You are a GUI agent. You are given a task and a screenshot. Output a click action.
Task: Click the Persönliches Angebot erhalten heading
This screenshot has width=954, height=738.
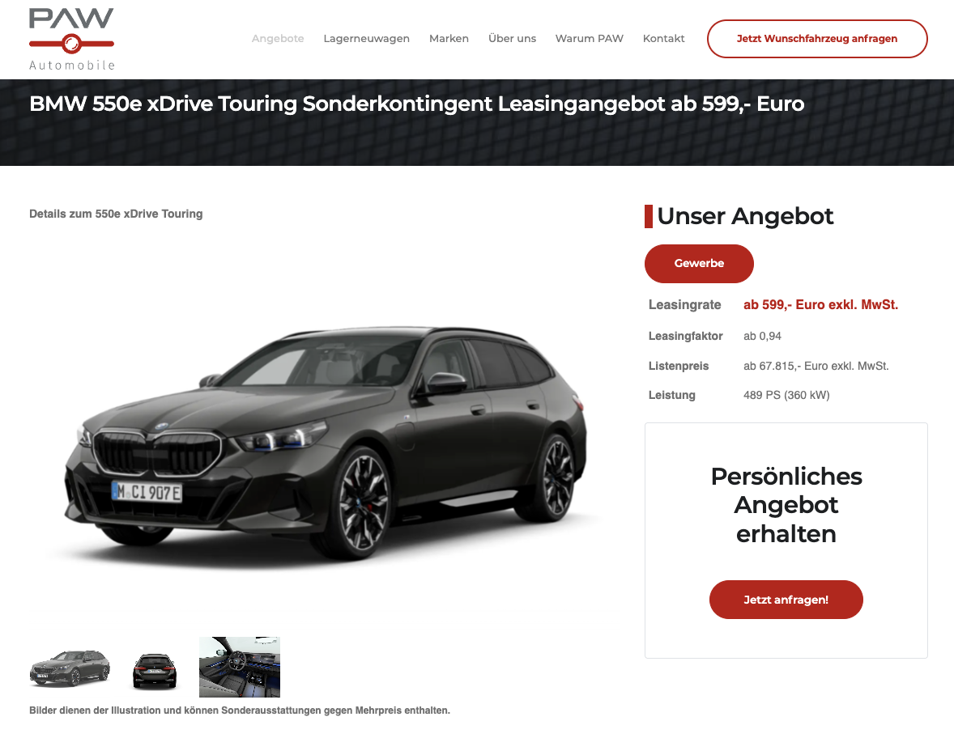(x=786, y=505)
